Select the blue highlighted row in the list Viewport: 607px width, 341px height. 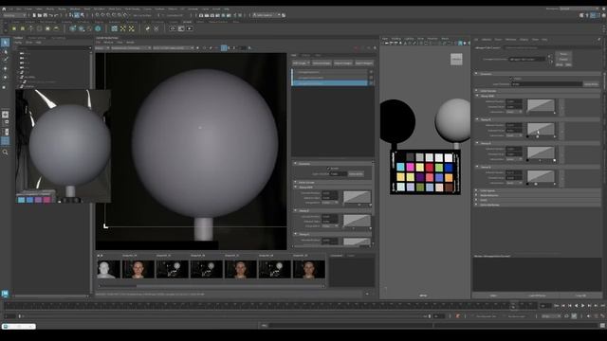pyautogui.click(x=329, y=83)
